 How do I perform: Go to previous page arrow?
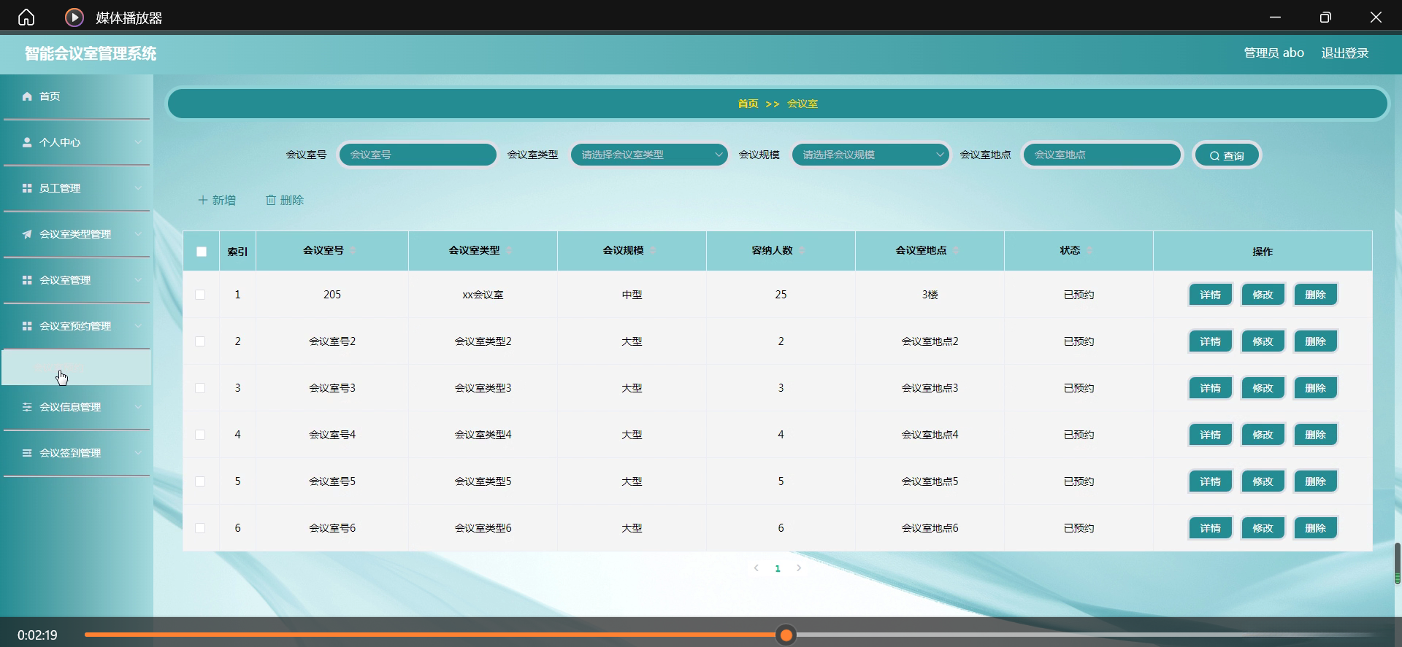756,568
